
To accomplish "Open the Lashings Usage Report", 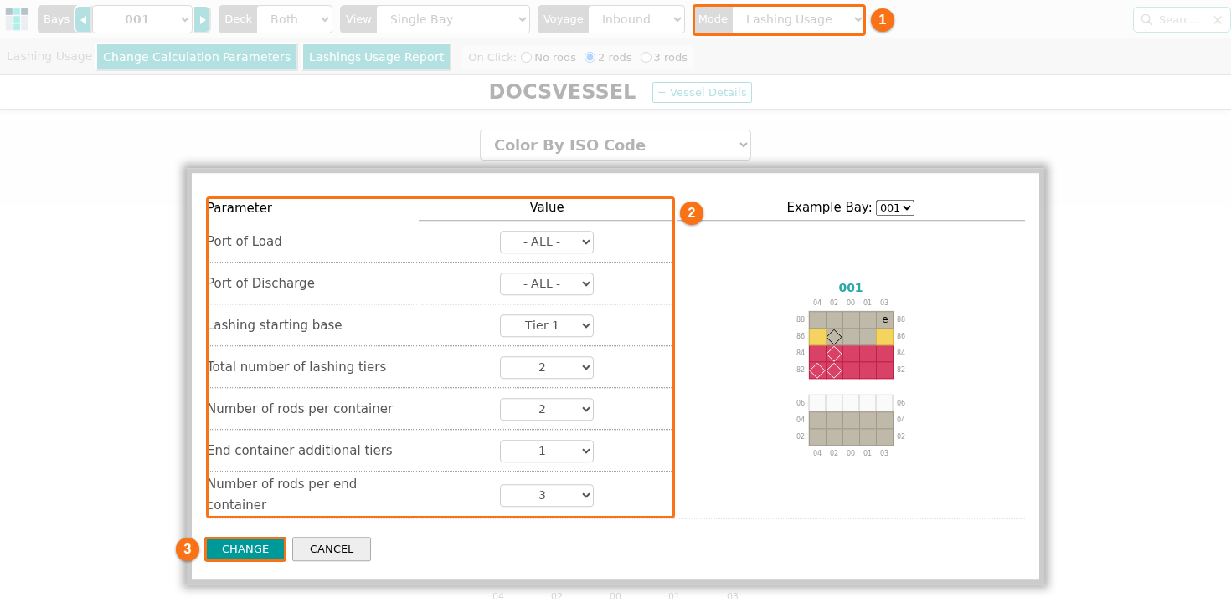I will pyautogui.click(x=377, y=57).
